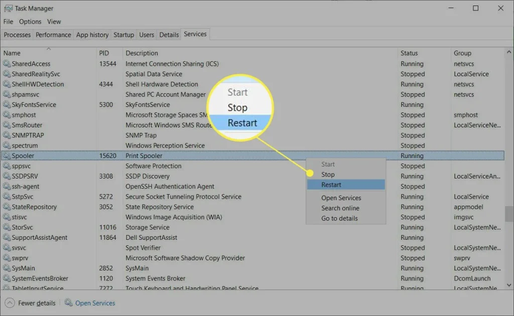Click the SNMPTRAP service gear icon
Image resolution: width=514 pixels, height=316 pixels.
[x=7, y=135]
